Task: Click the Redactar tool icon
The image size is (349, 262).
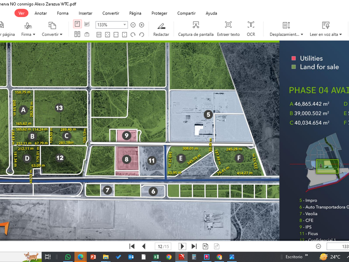Action: pyautogui.click(x=161, y=25)
